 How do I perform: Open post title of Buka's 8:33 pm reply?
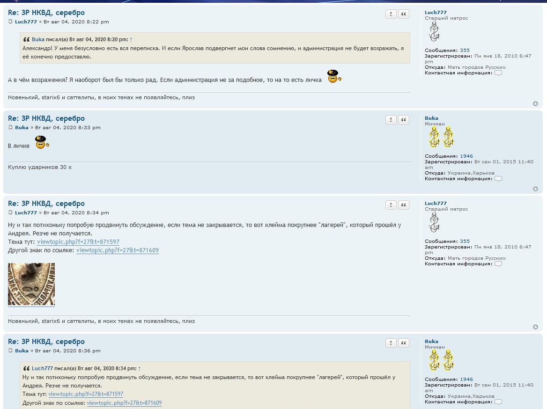[x=46, y=118]
